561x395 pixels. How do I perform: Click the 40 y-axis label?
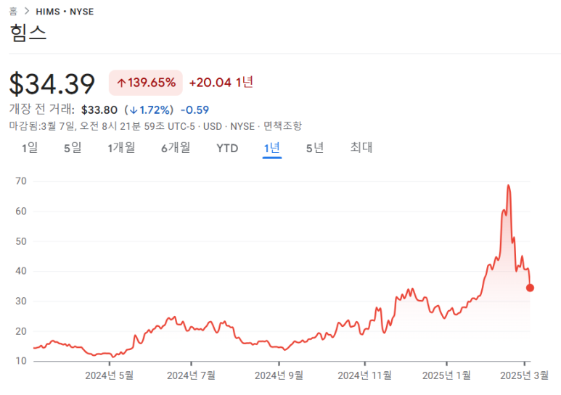(21, 271)
